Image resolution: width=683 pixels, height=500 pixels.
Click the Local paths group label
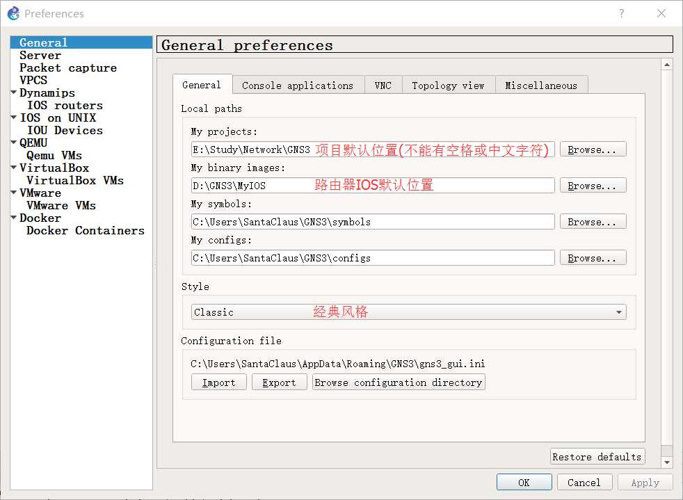211,108
